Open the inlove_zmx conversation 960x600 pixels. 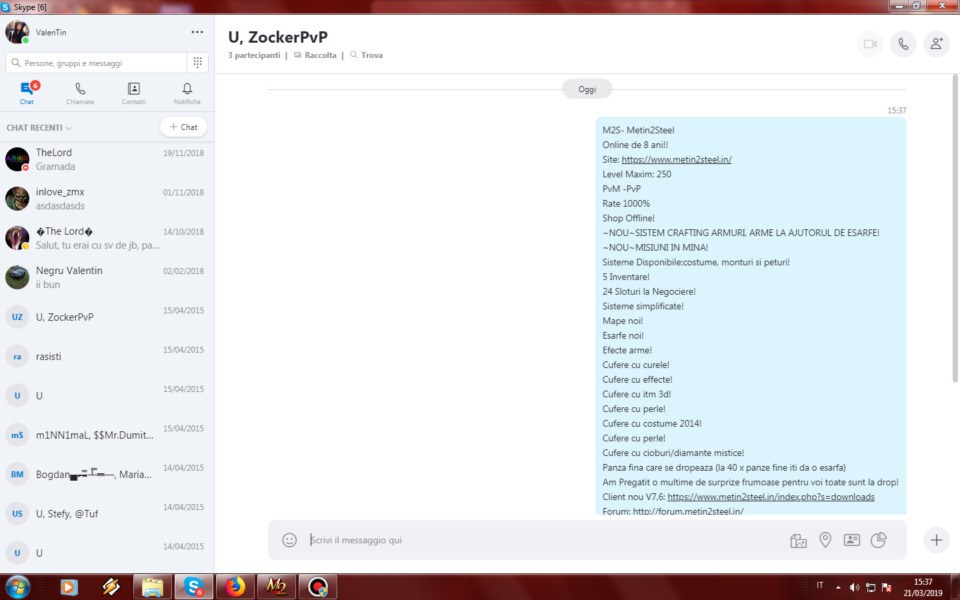pos(107,199)
